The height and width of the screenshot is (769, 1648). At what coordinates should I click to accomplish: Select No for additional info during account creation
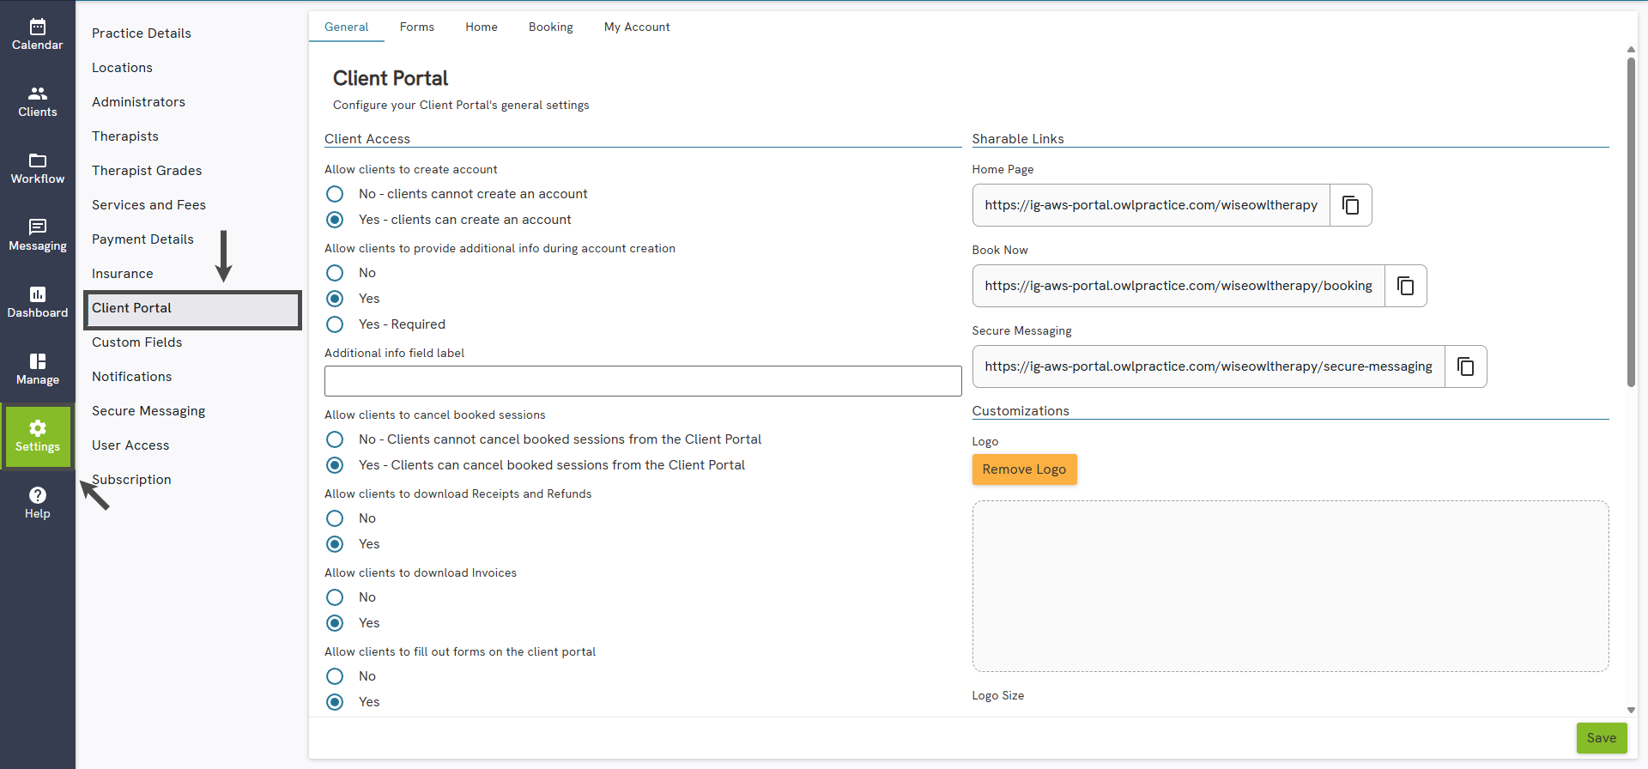click(x=335, y=273)
